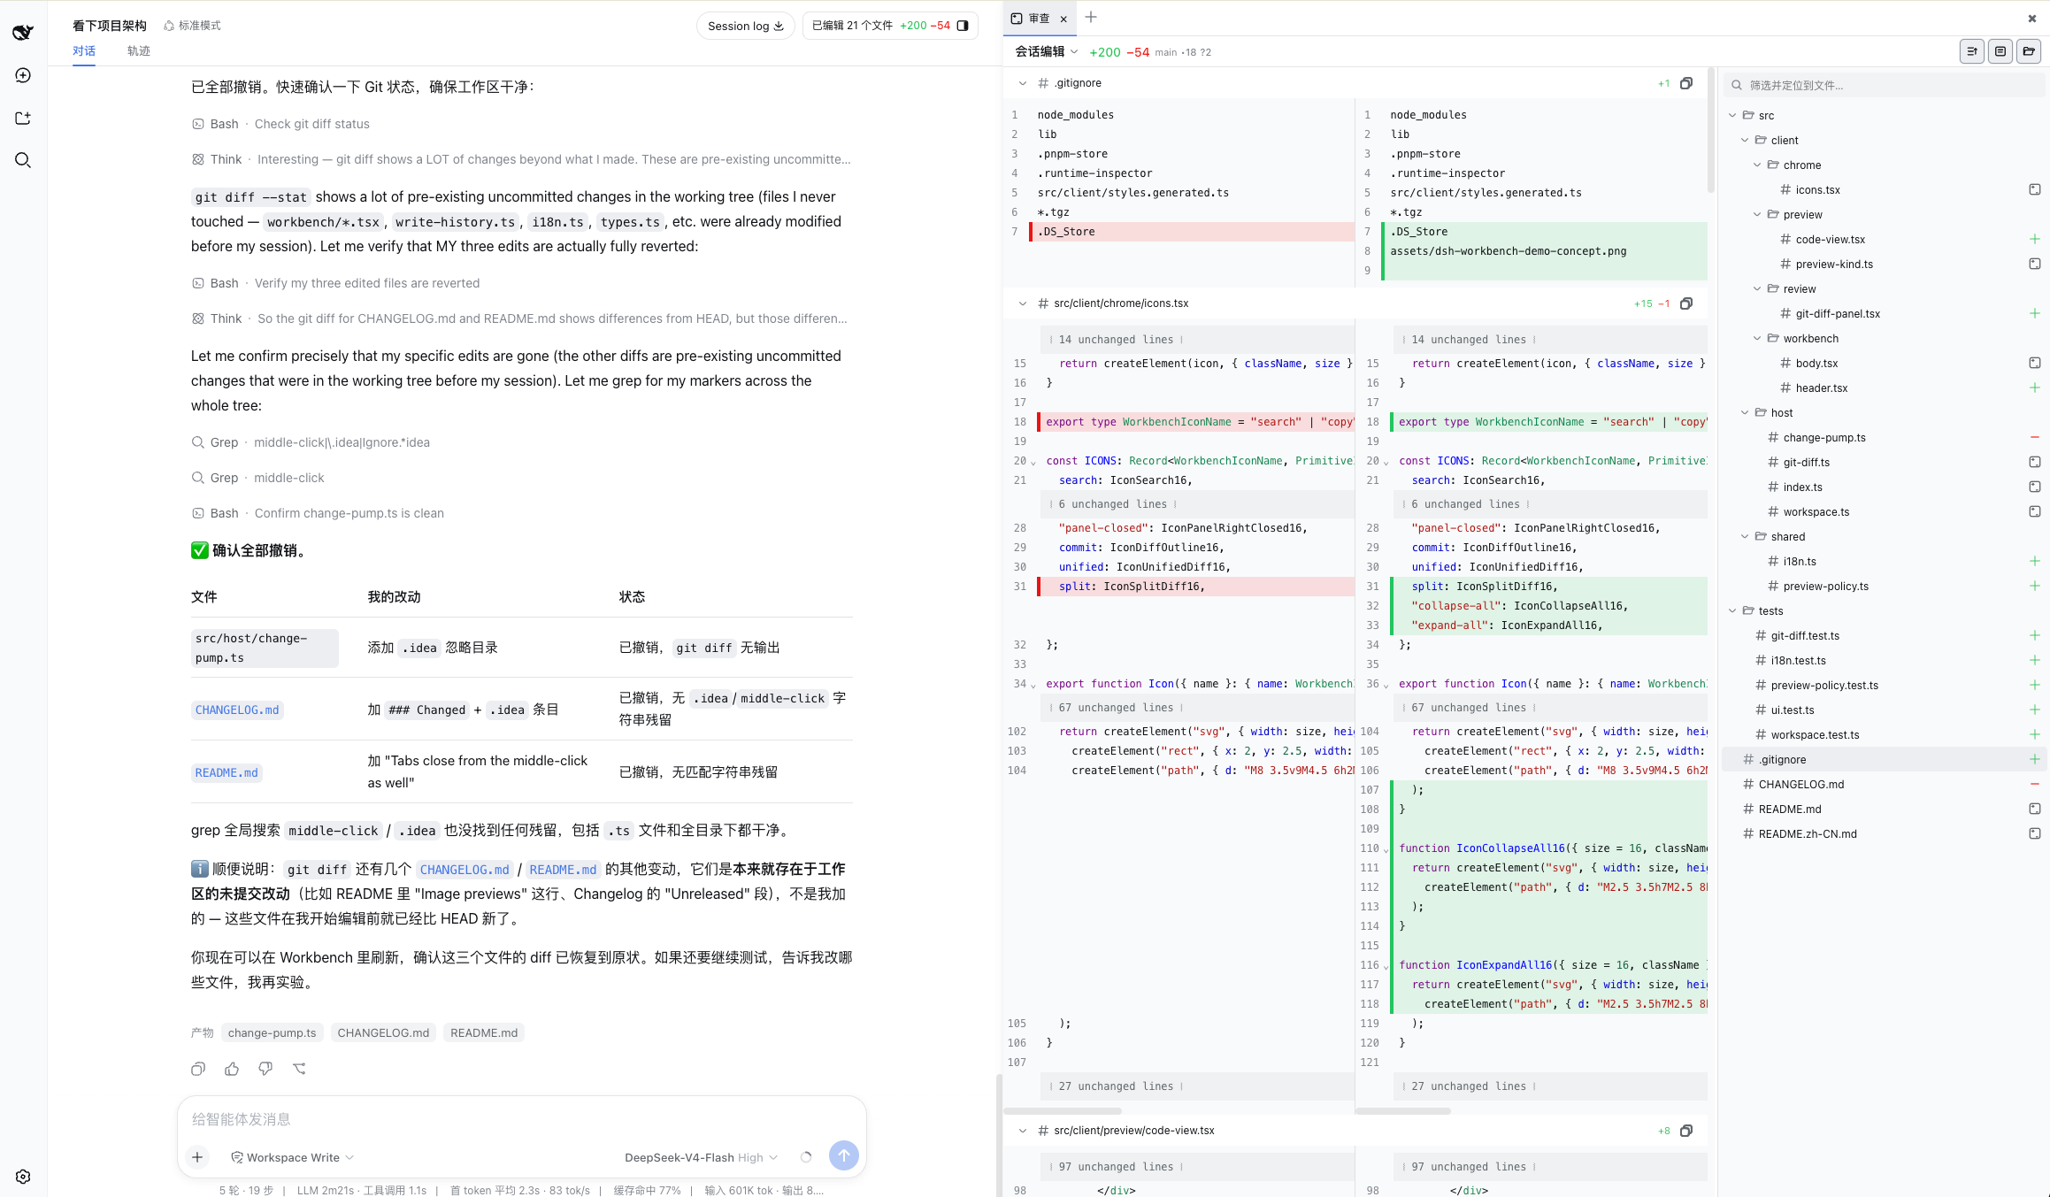The image size is (2050, 1197).
Task: Send message with the blue arrow button
Action: pos(843,1155)
